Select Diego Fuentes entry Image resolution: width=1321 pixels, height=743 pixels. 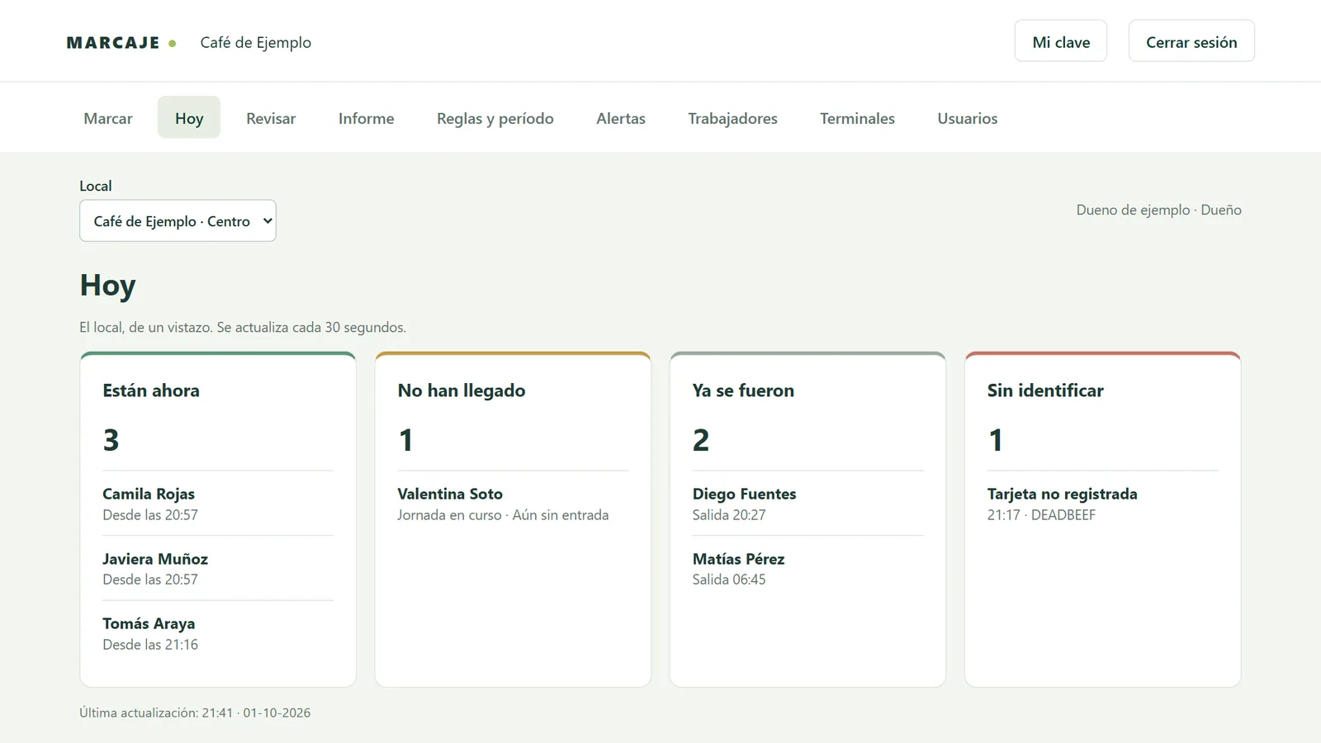pyautogui.click(x=744, y=494)
